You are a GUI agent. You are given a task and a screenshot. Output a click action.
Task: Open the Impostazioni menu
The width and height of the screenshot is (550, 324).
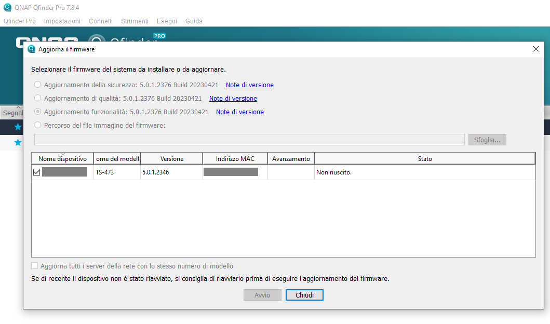tap(62, 21)
